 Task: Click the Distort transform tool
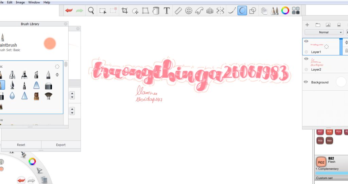(145, 11)
